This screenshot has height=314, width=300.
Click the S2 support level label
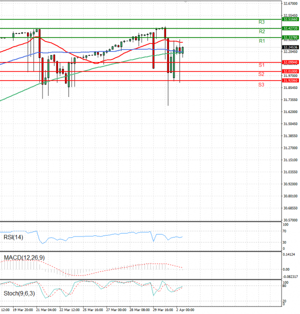261,74
